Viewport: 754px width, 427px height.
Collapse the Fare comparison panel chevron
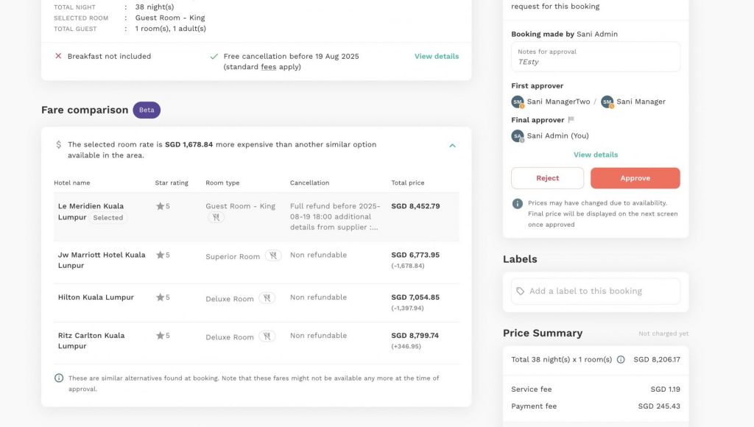[452, 145]
